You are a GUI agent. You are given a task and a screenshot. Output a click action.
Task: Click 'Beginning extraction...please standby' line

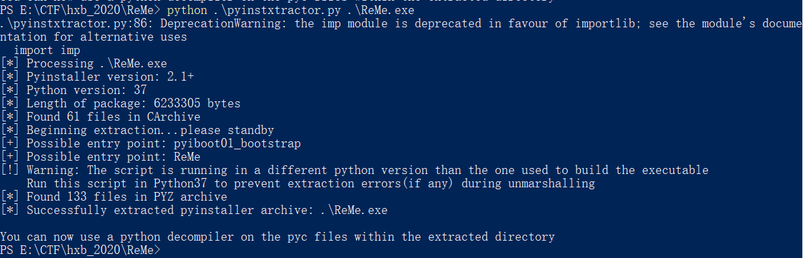[137, 130]
